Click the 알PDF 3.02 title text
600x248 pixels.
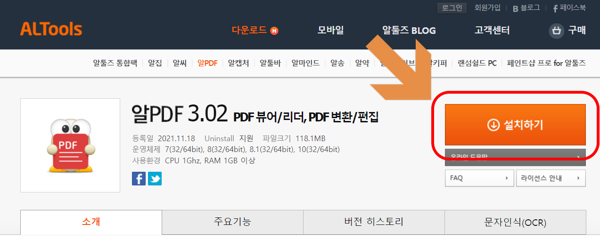pyautogui.click(x=181, y=113)
